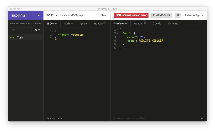Click the 500 Internal Server Error status tag
This screenshot has height=131, width=215.
(131, 15)
